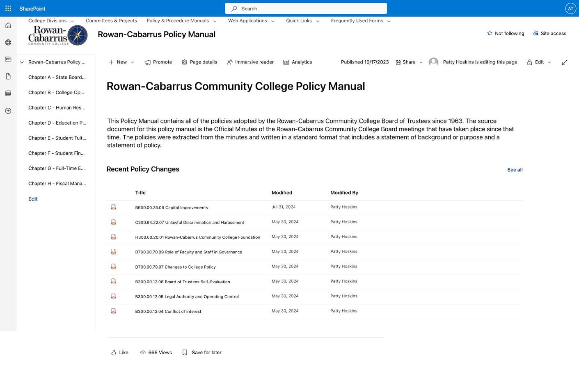Open Policy & Procedure Manuals menu
The image size is (579, 369).
[x=178, y=20]
